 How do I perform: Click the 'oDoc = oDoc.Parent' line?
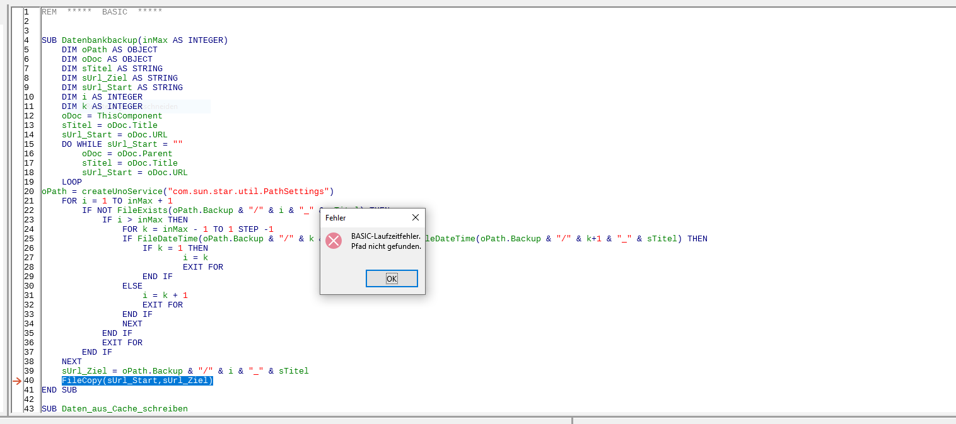[x=127, y=154]
